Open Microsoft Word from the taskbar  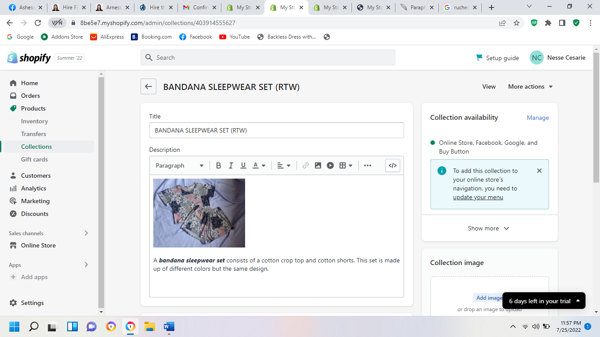point(169,326)
